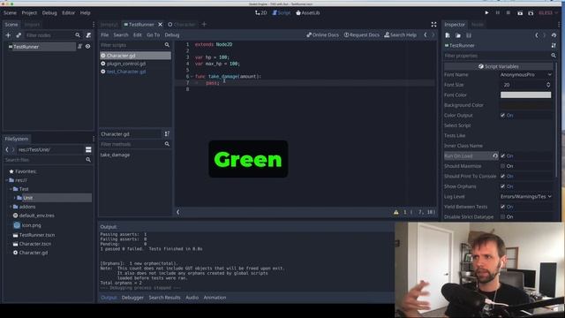Click the play scene clapper icon
Screen dimensions: 565x318
(520, 13)
